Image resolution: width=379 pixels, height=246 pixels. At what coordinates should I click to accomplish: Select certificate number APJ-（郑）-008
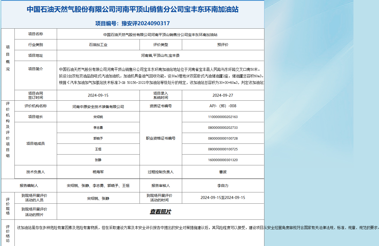point(223,106)
